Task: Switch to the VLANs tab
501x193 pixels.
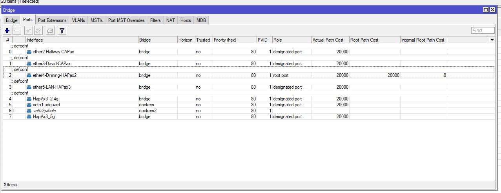Action: click(78, 20)
